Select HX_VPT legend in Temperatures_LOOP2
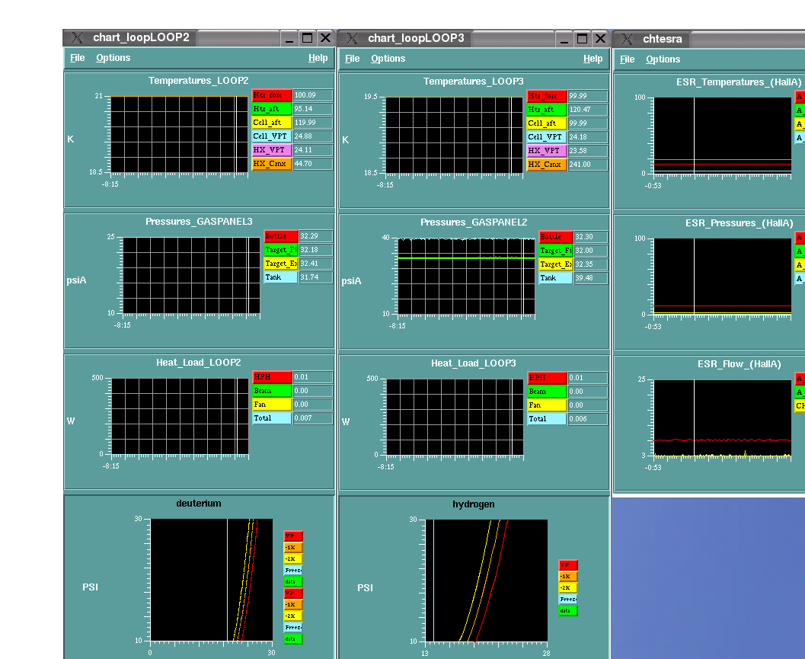 (x=272, y=150)
